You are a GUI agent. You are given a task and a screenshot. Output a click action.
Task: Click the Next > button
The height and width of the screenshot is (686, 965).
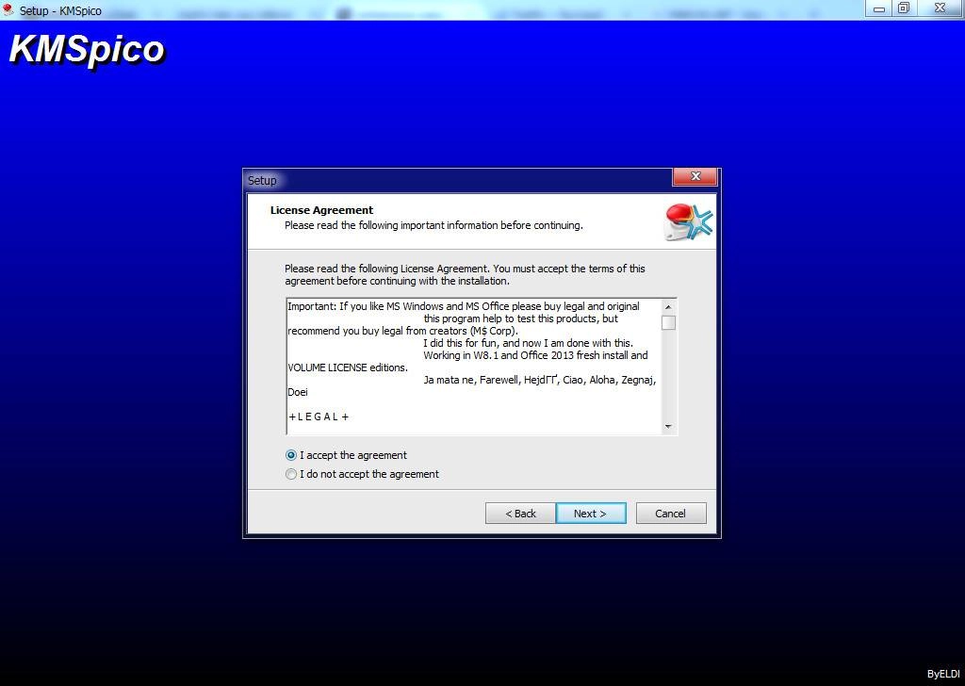(591, 514)
